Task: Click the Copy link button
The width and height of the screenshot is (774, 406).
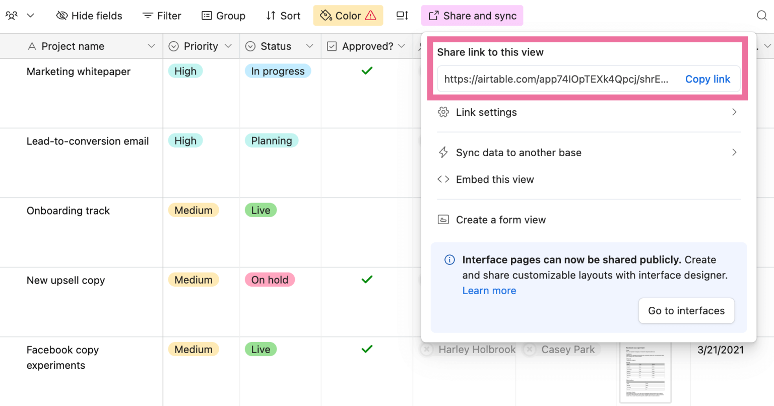Action: pyautogui.click(x=707, y=79)
